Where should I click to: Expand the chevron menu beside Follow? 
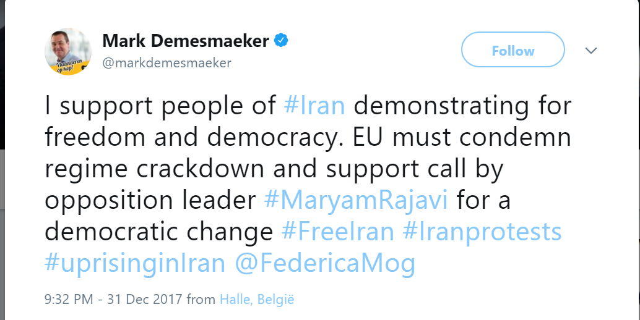coord(591,51)
